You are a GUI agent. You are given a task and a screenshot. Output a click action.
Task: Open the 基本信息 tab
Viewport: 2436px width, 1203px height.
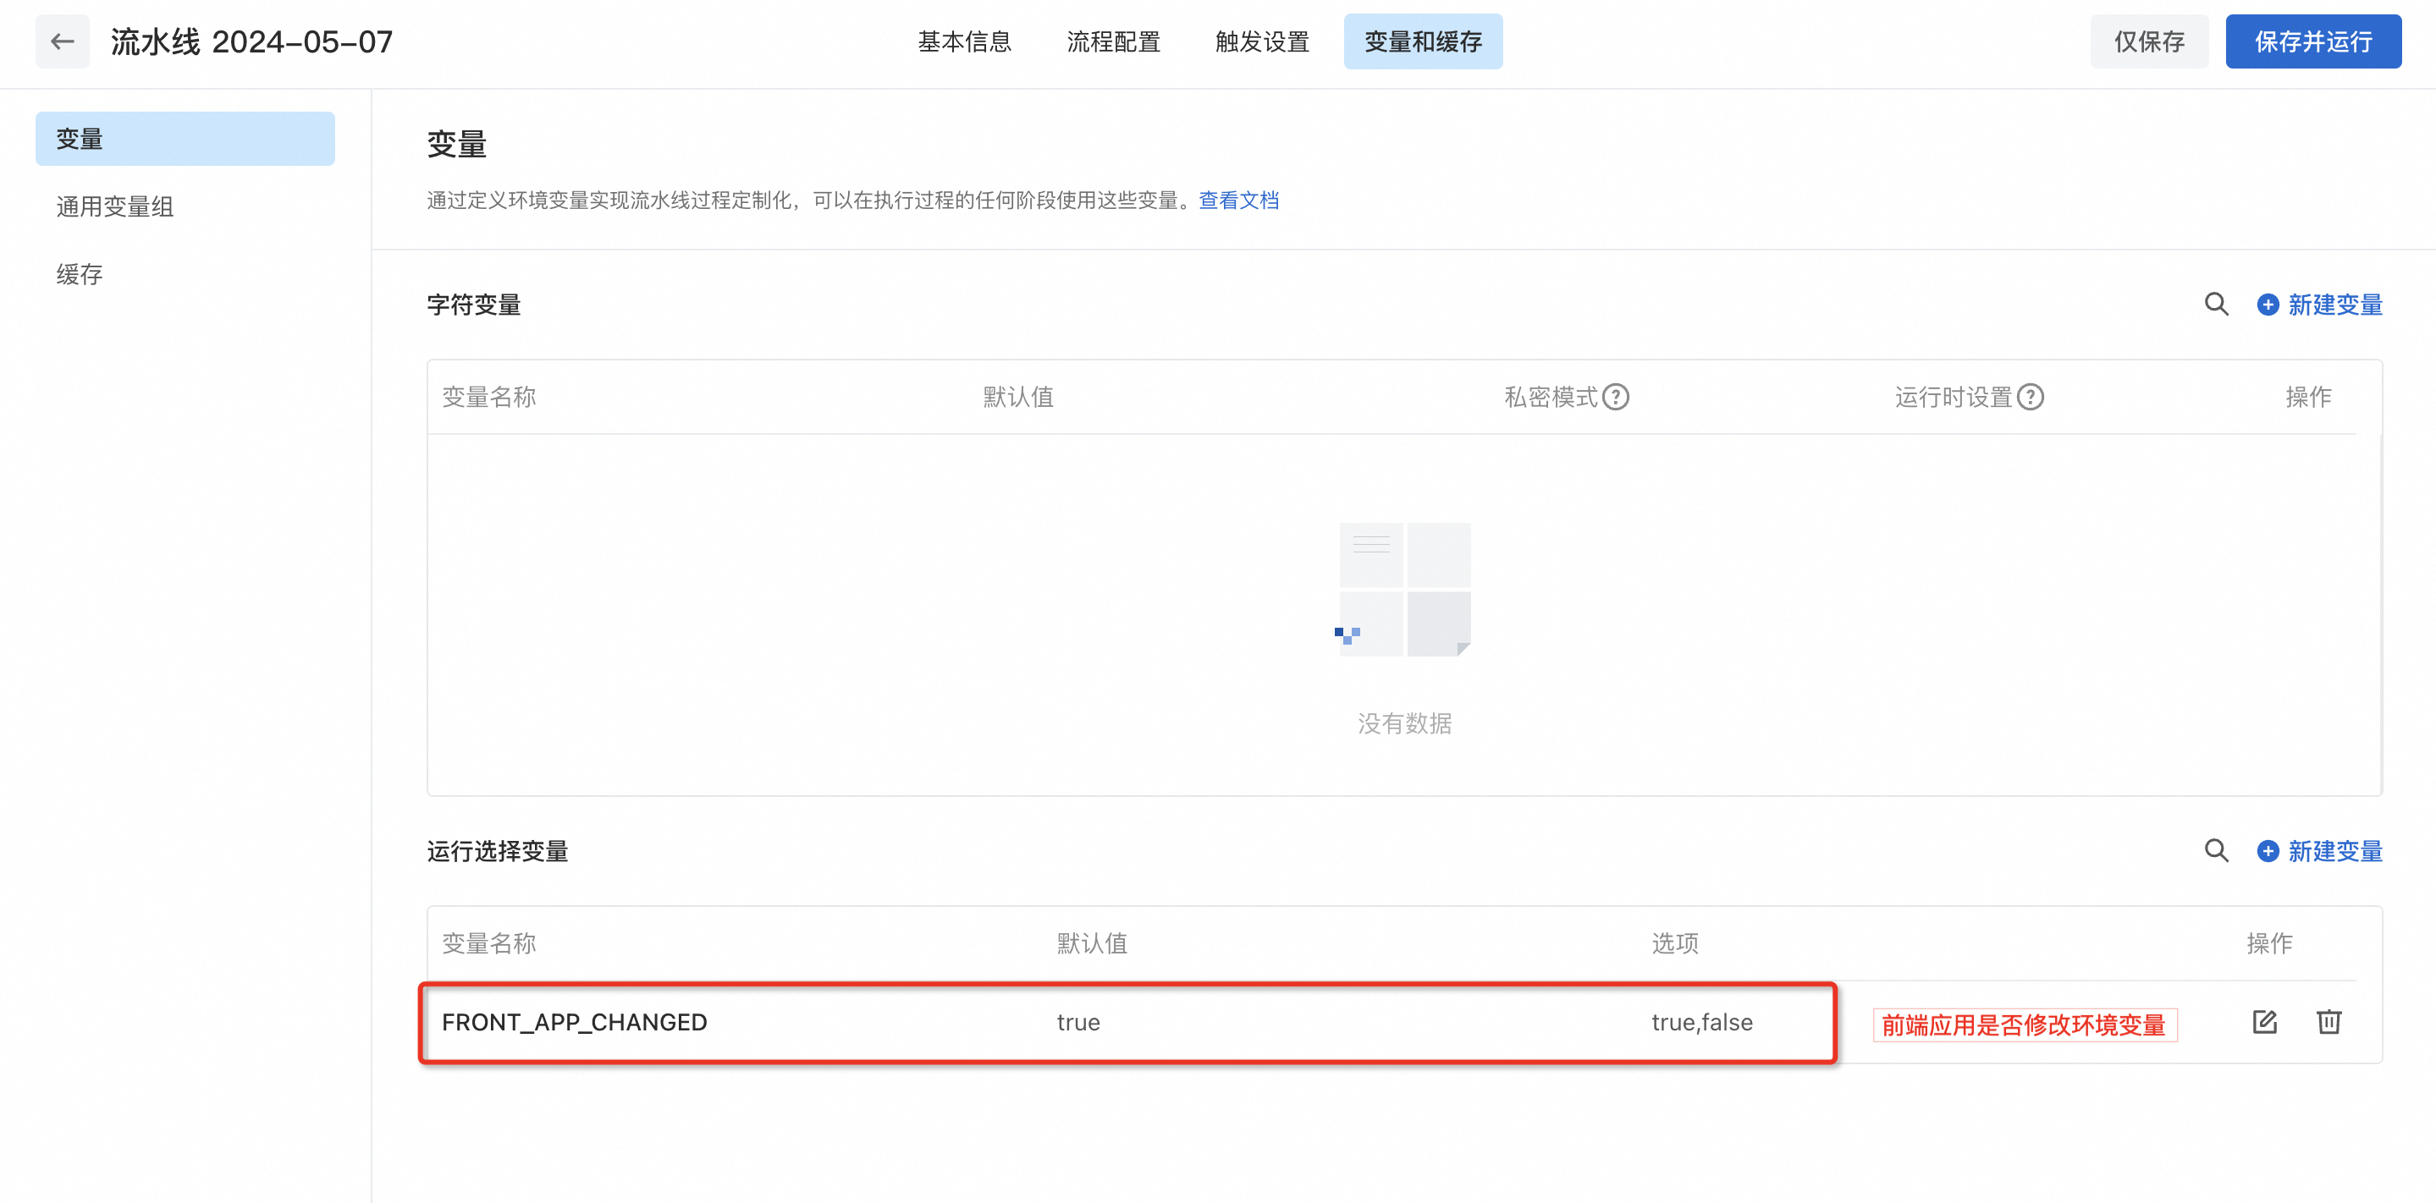[x=965, y=41]
